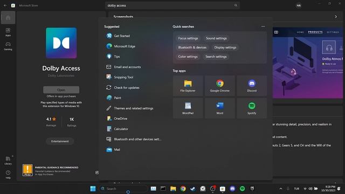Open Library in Store sidebar
The width and height of the screenshot is (345, 194).
(8, 161)
